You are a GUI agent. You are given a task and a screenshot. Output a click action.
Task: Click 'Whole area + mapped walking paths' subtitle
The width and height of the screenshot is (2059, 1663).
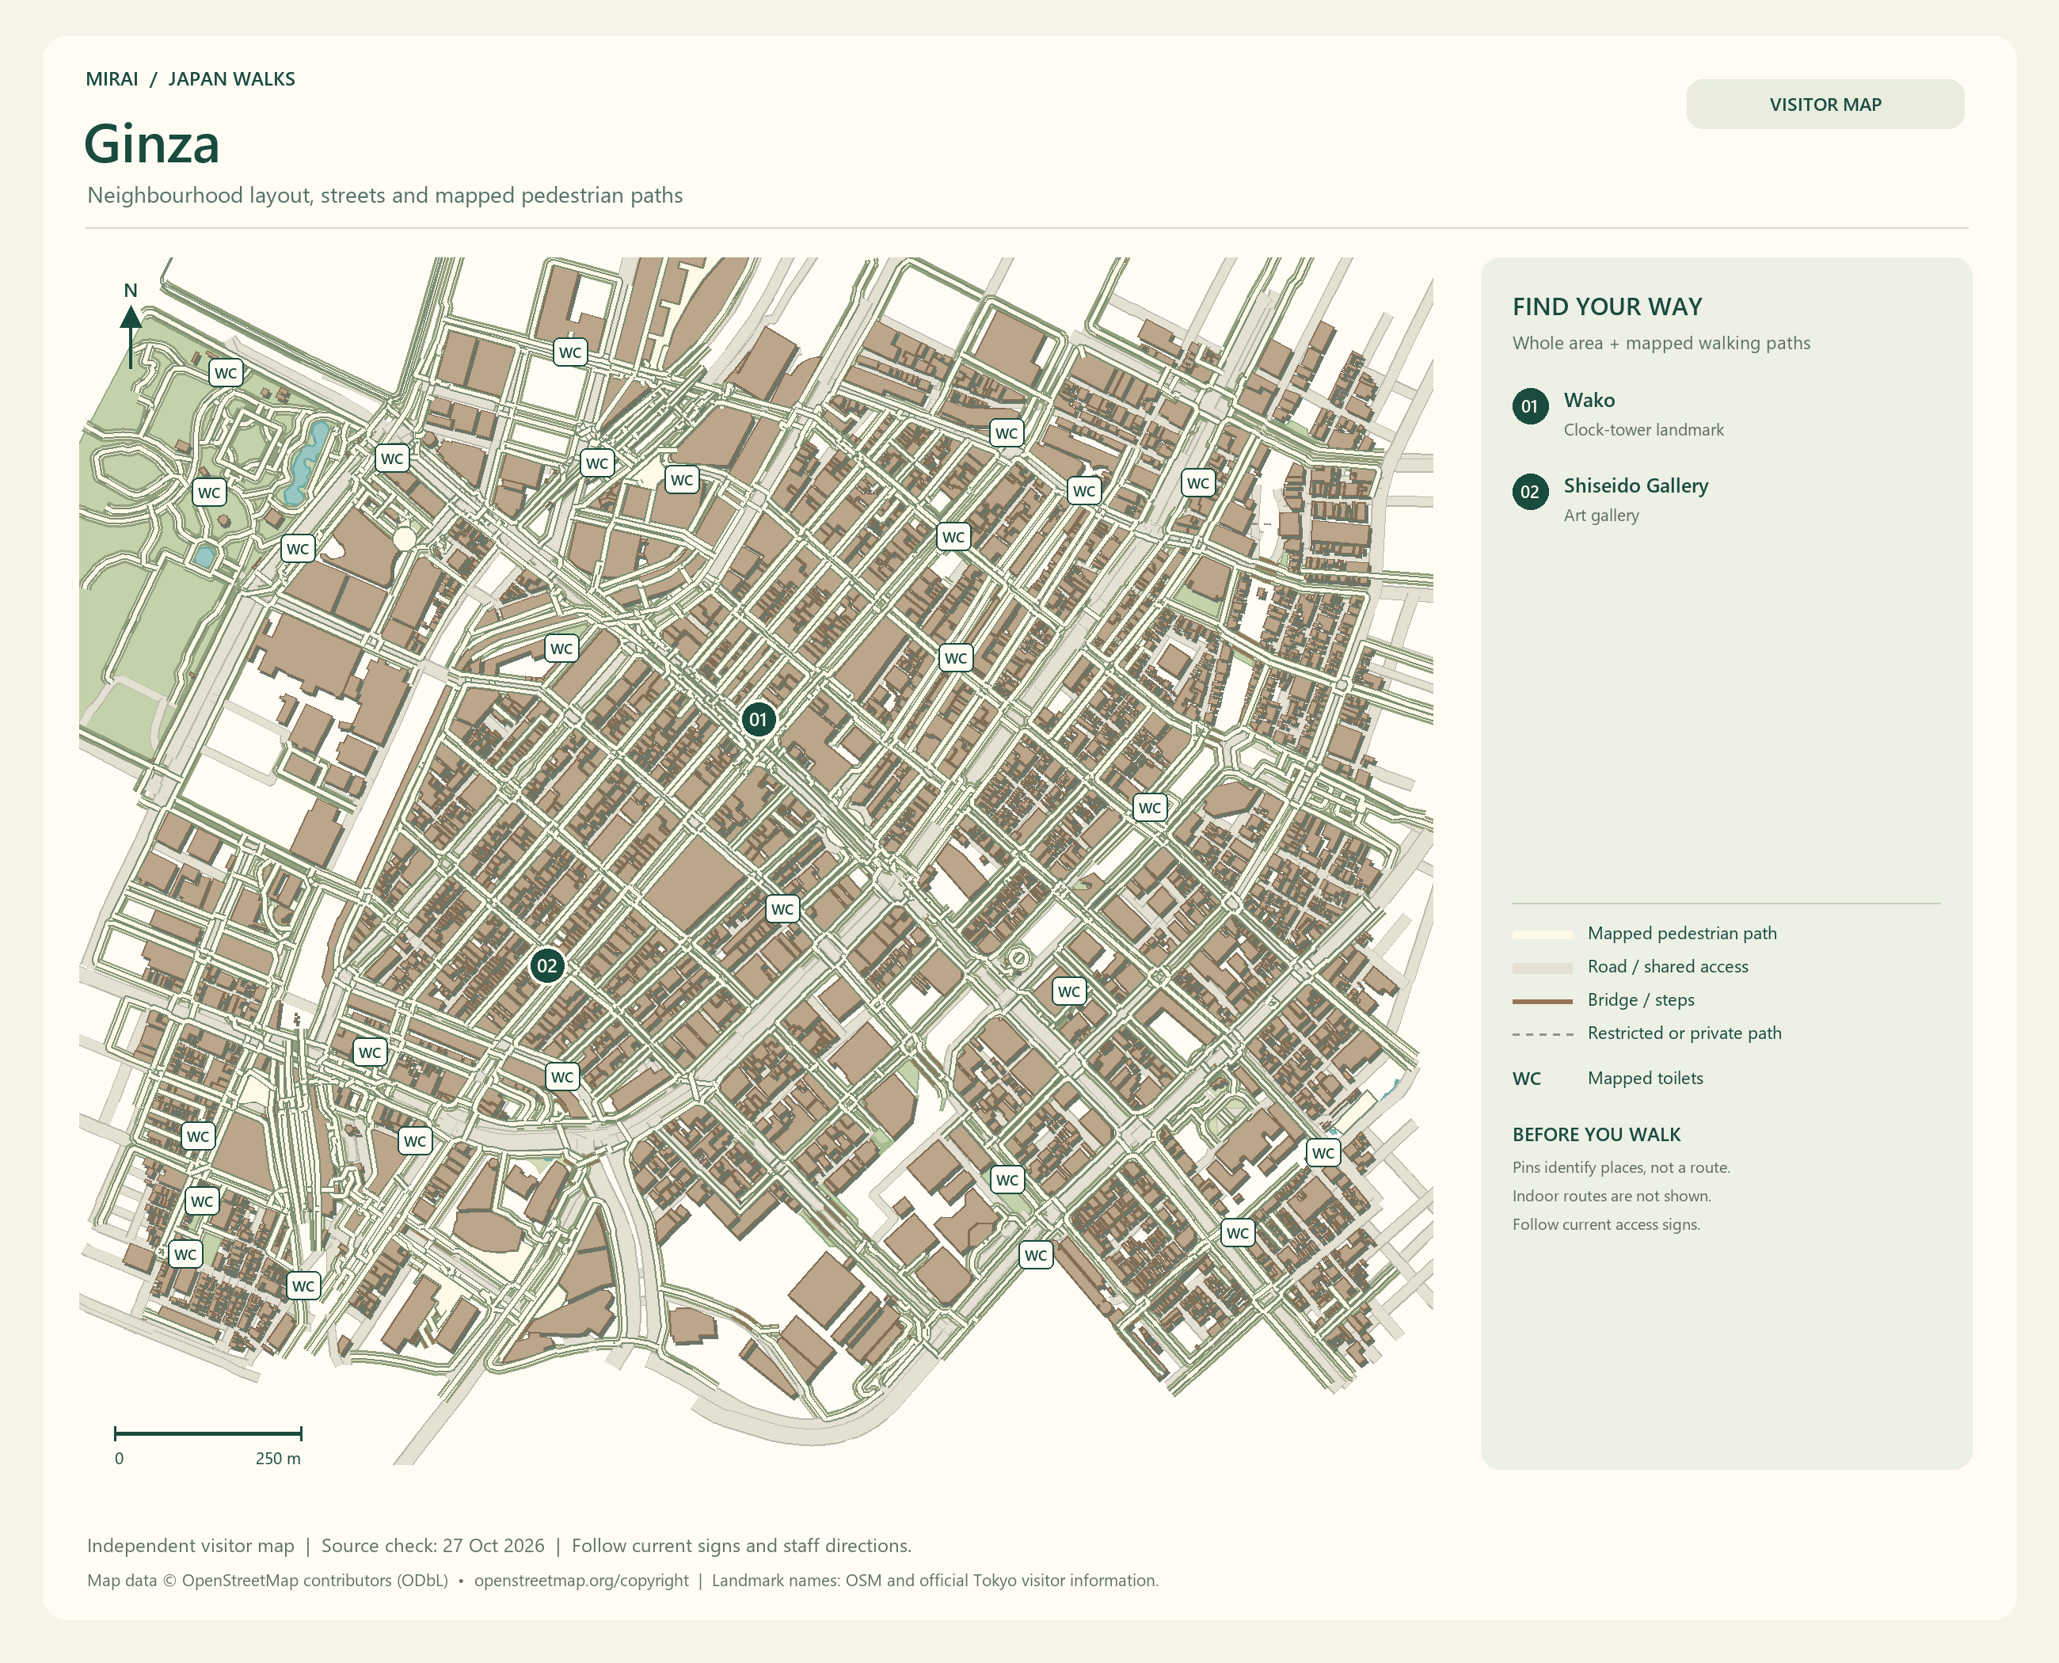pos(1661,343)
